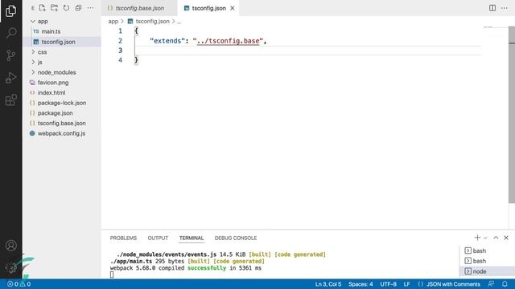
Task: Switch to the OUTPUT panel tab
Action: [158, 238]
